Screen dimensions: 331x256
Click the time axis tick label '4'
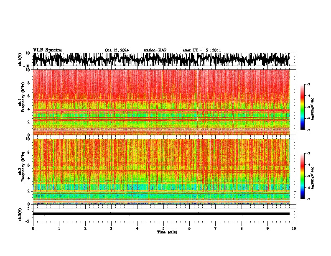pyautogui.click(x=137, y=228)
